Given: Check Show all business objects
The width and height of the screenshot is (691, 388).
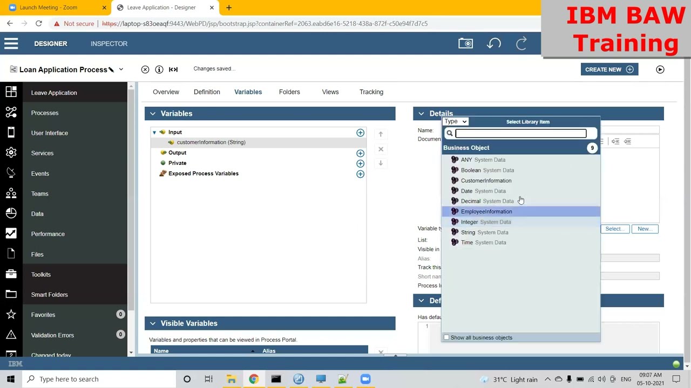Looking at the screenshot, I should [446, 338].
